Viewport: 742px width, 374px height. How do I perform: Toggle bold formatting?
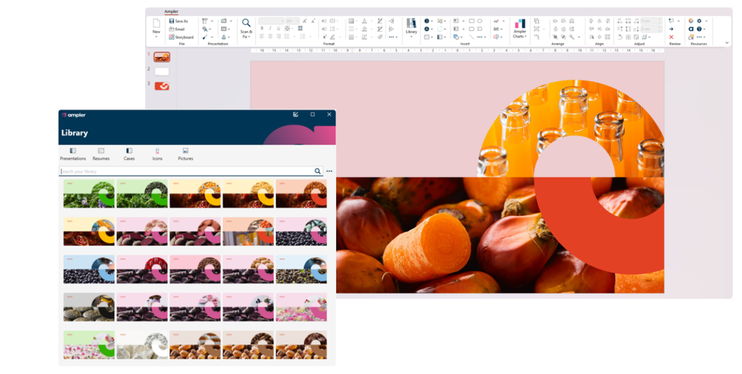click(262, 28)
